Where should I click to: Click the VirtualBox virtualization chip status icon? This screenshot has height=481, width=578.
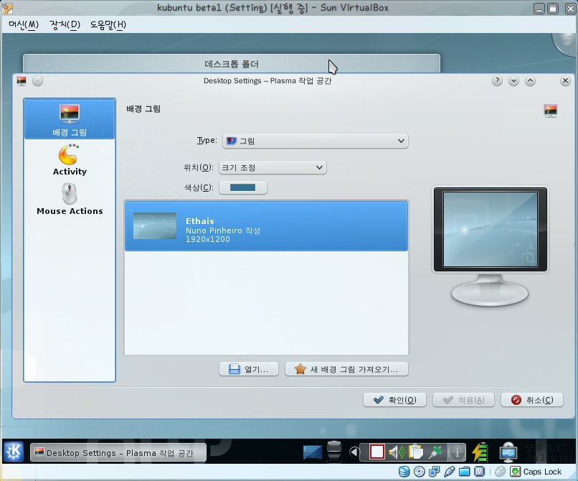click(x=480, y=472)
